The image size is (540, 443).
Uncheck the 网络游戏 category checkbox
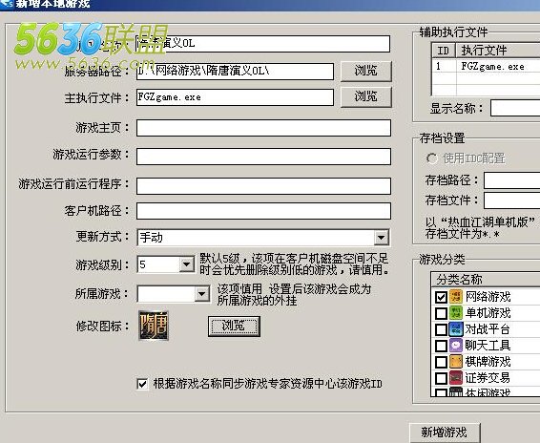point(441,297)
